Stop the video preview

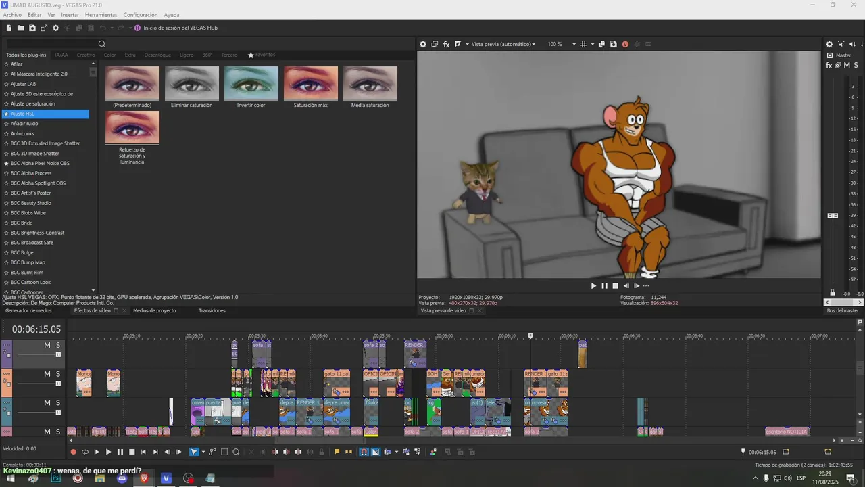(x=615, y=285)
